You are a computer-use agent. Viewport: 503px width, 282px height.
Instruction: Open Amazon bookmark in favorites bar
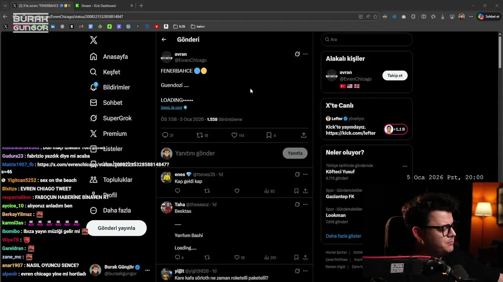pos(166,27)
